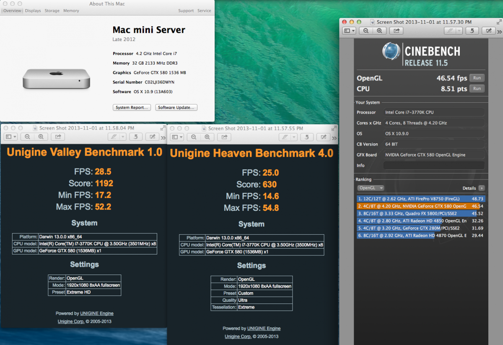Expand the Details arrow in Cinebench Ranking

pyautogui.click(x=482, y=188)
